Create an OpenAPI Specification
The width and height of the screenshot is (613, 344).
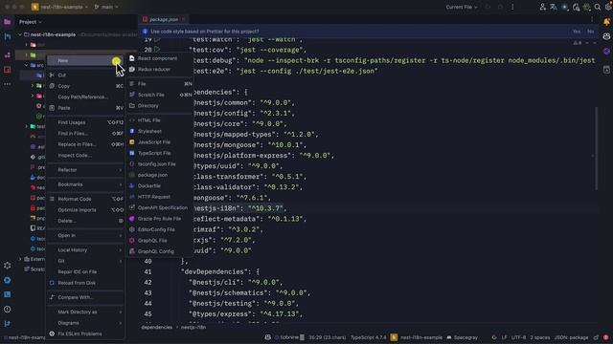(160, 208)
